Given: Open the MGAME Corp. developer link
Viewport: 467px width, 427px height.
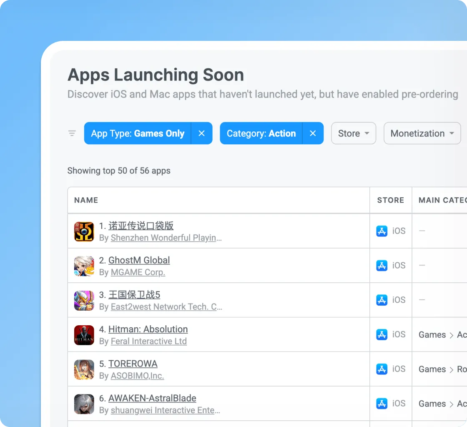Looking at the screenshot, I should point(138,272).
